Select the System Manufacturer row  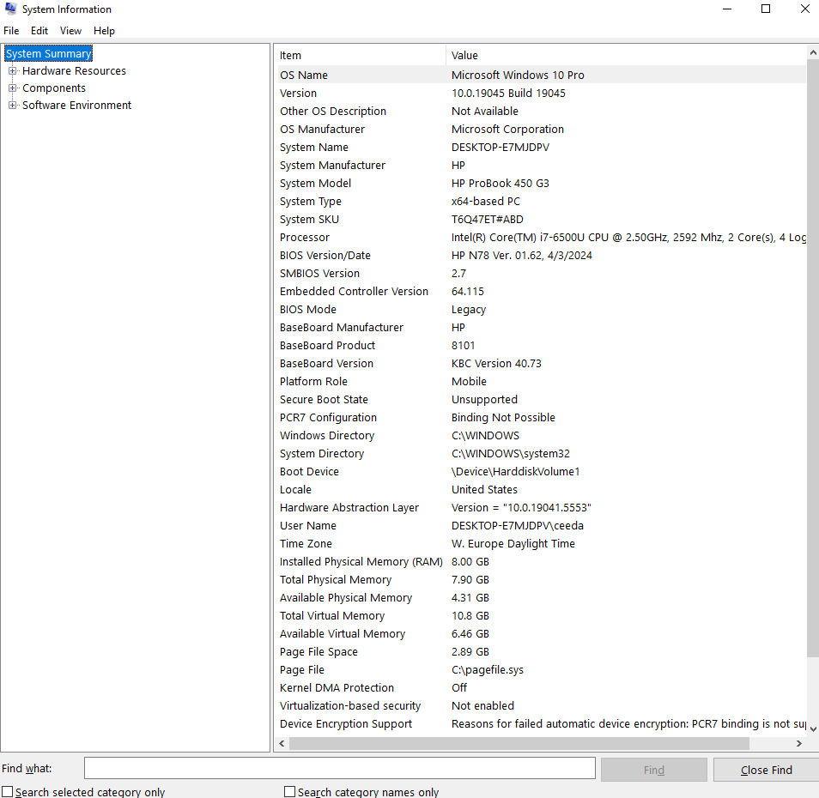pos(540,165)
